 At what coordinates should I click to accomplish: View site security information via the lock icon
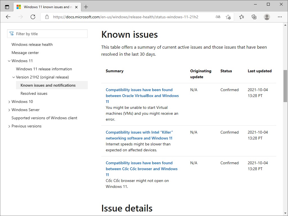47,17
